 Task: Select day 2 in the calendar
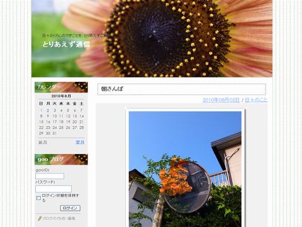(x=48, y=110)
